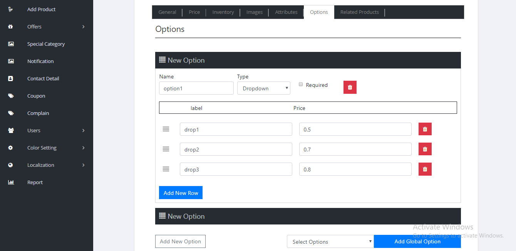
Task: Click the Add New Option button
Action: click(x=180, y=241)
